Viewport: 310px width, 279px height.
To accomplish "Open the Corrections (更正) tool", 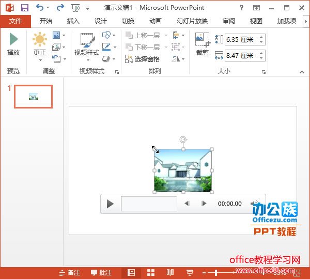I will click(x=39, y=44).
